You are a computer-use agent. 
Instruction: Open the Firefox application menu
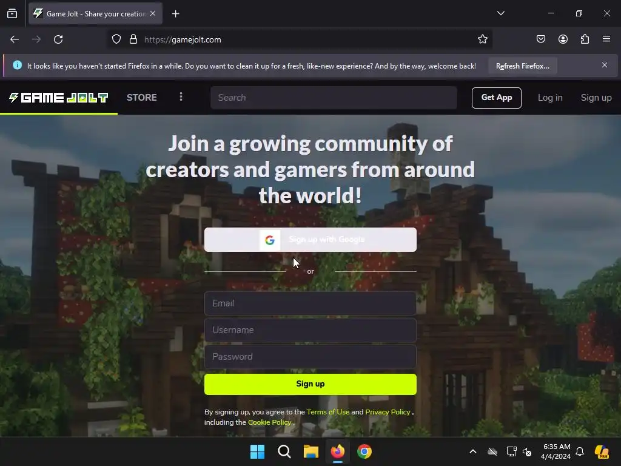(x=606, y=39)
